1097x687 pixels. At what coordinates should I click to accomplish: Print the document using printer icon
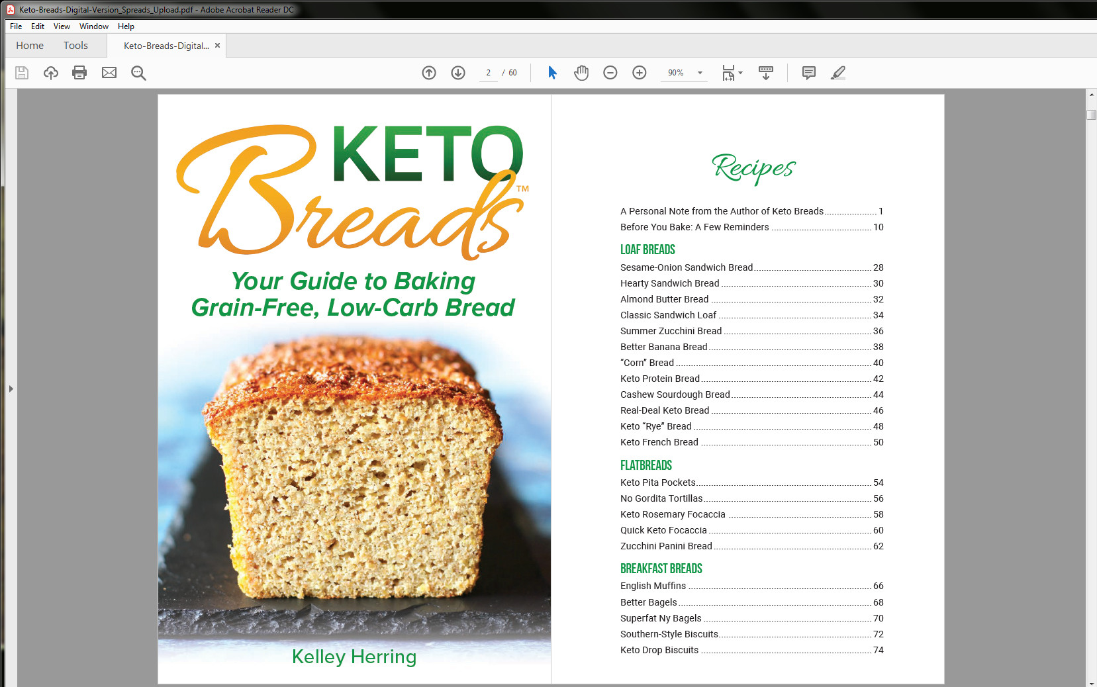click(79, 73)
